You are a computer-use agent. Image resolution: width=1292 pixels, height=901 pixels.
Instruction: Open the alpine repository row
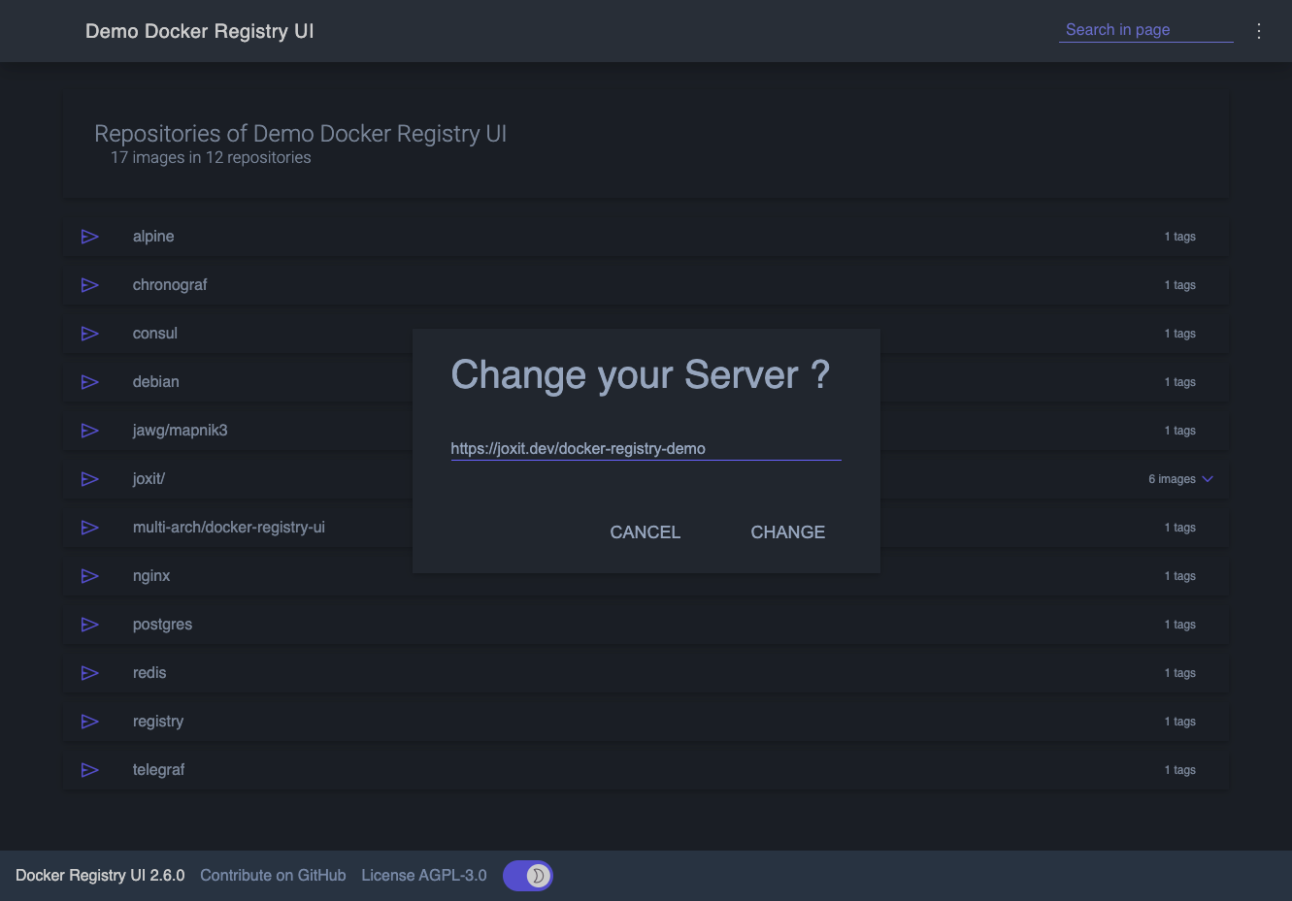646,237
